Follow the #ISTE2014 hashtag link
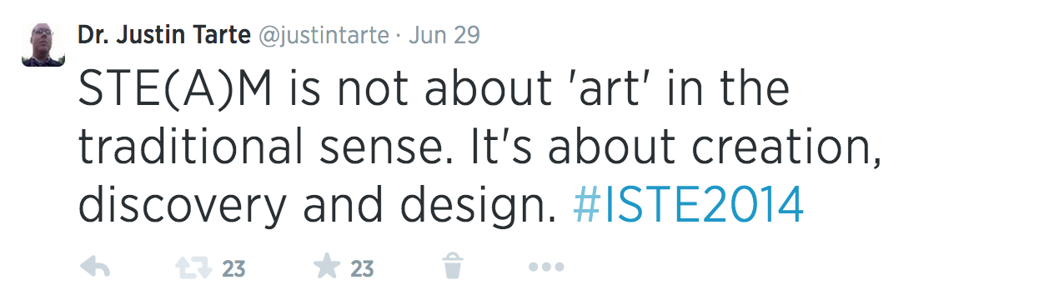 pyautogui.click(x=689, y=202)
